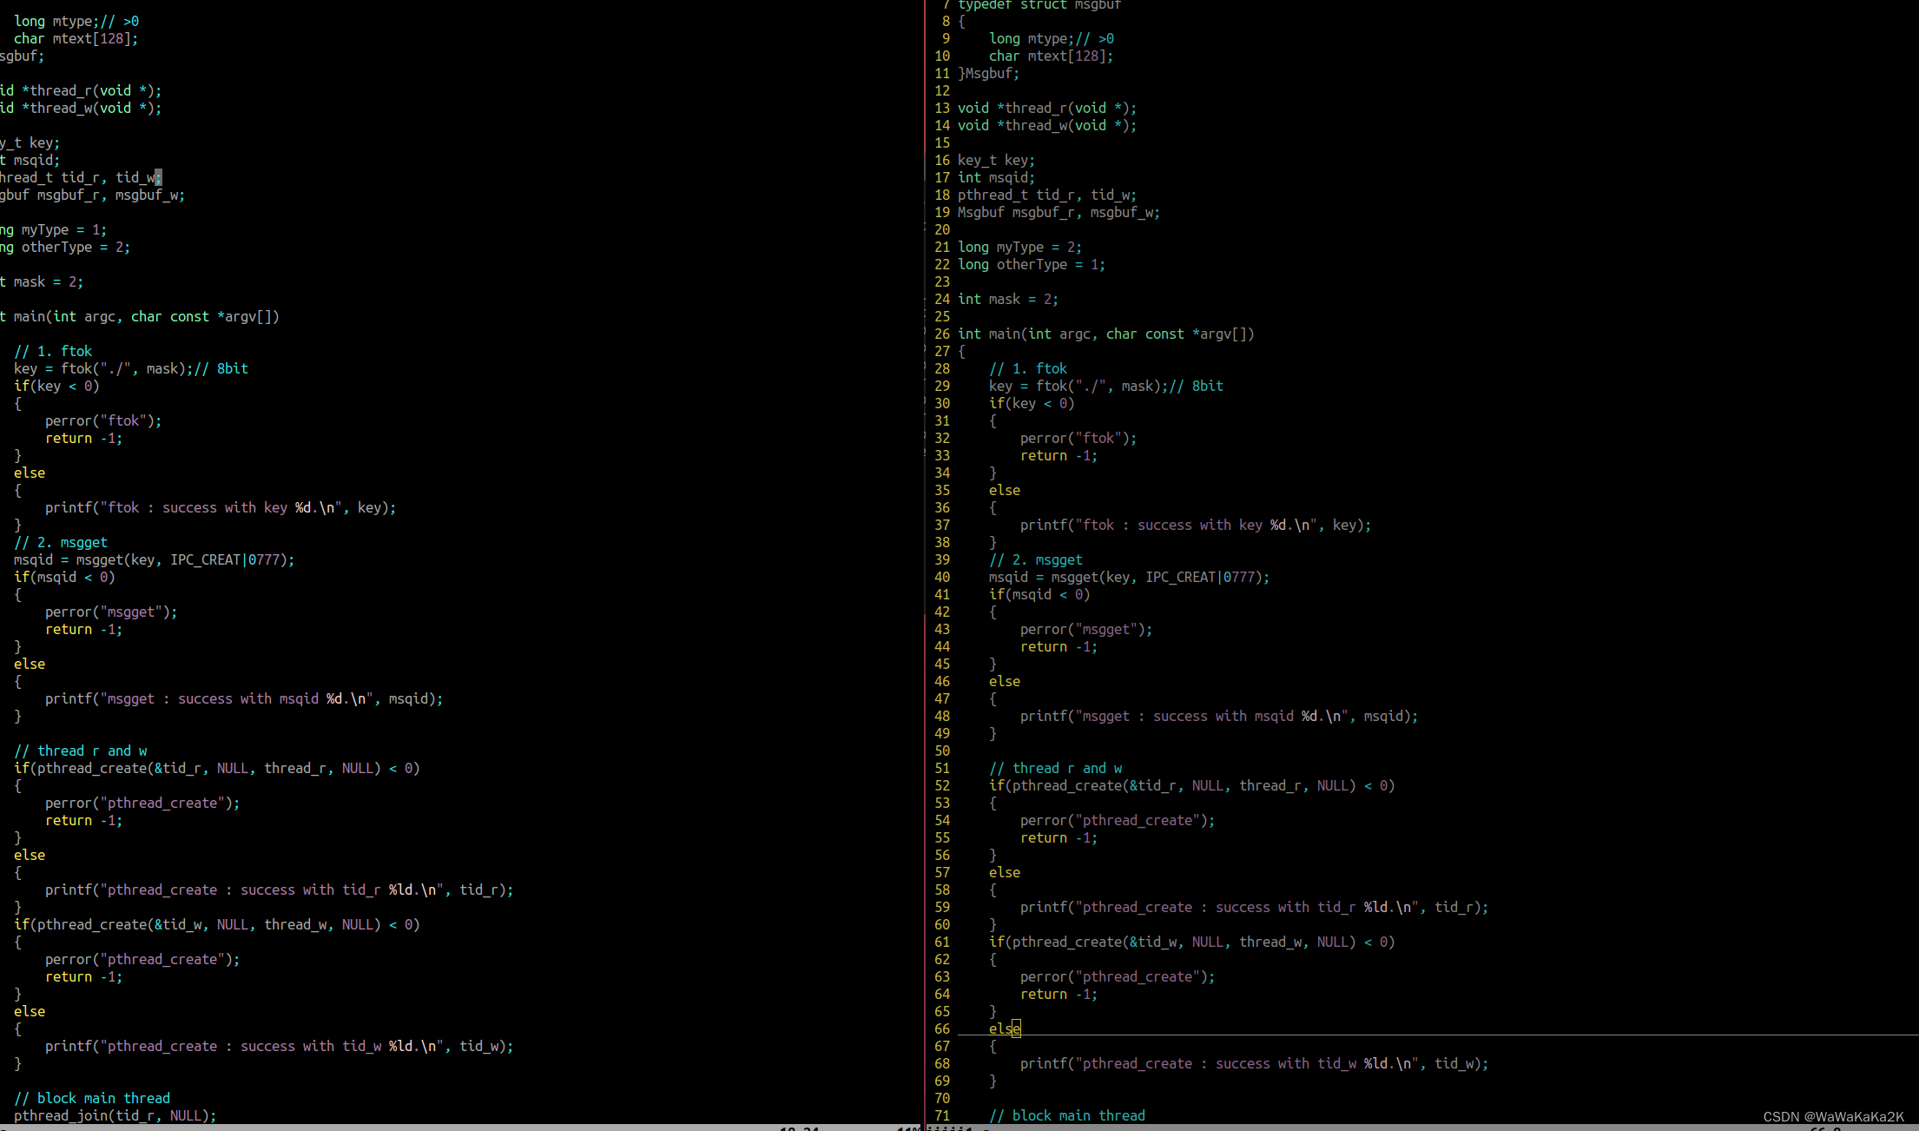Viewport: 1919px width, 1131px height.
Task: Click 'if(key < 0)' on line 30
Action: tap(1032, 404)
